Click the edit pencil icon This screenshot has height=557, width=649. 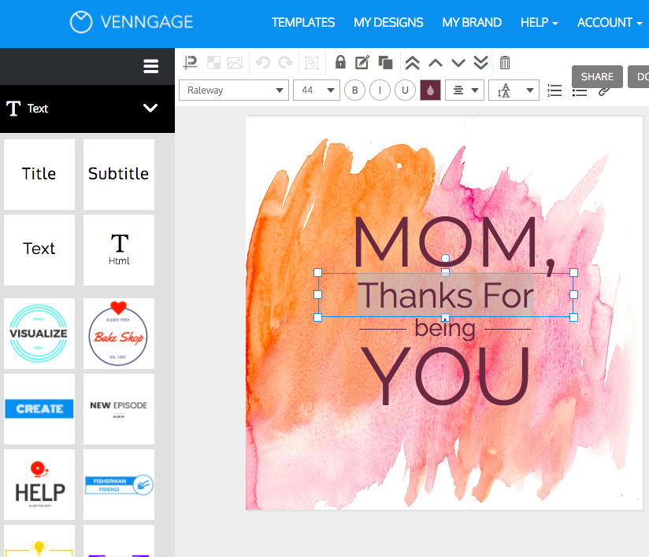362,62
